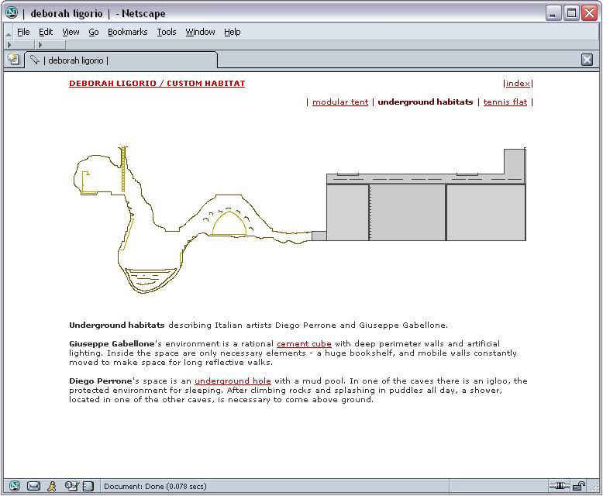Open the Edit menu

point(46,32)
